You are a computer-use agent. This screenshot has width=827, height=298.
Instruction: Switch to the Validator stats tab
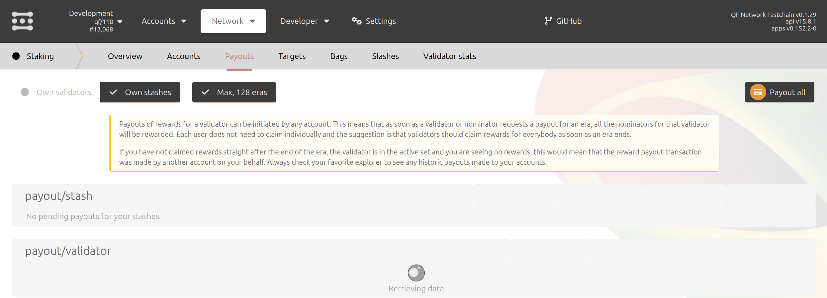(449, 56)
